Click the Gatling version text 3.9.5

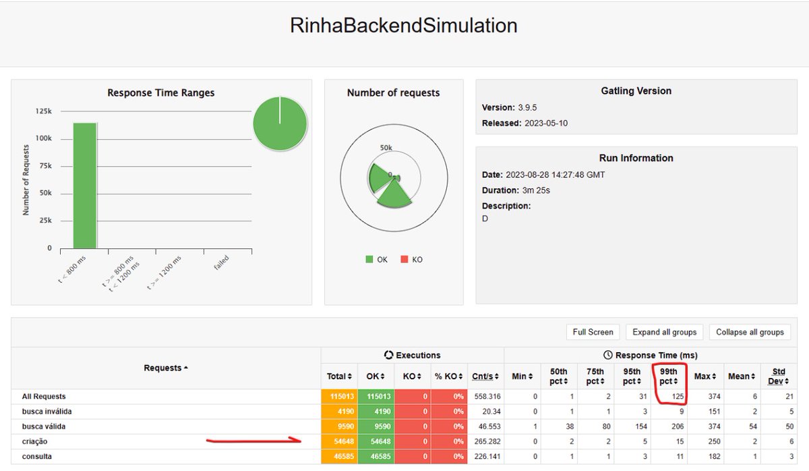click(529, 107)
